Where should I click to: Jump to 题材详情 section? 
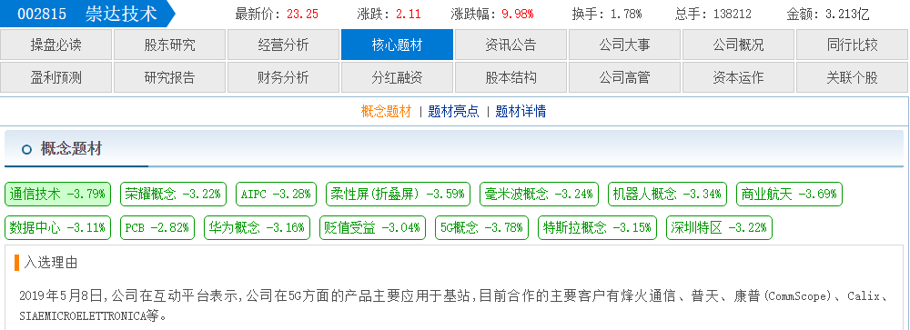click(521, 111)
